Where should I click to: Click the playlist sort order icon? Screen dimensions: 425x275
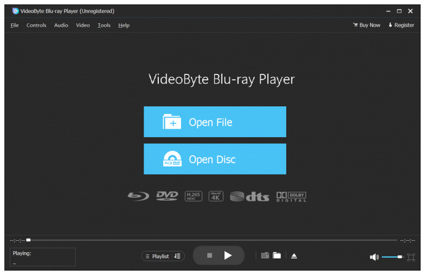pos(177,256)
